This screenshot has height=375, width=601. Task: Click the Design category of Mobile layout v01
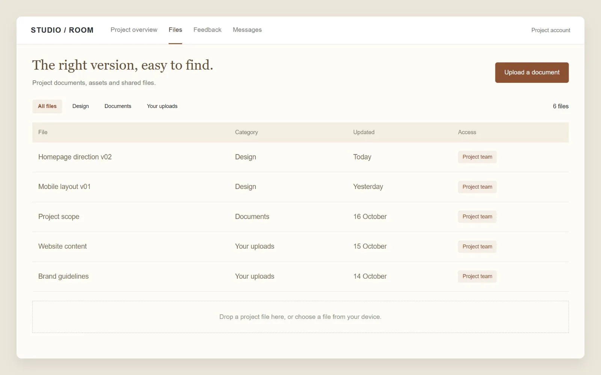pos(246,187)
